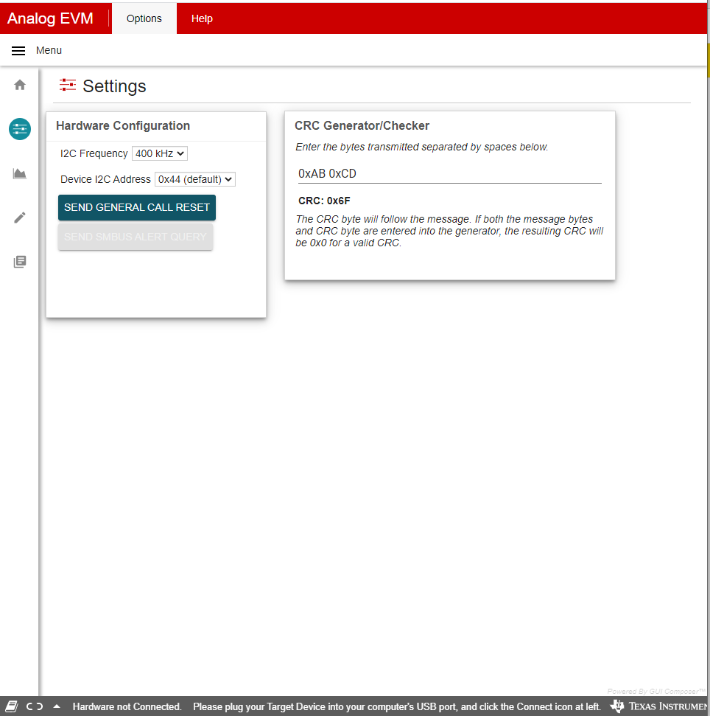Click the red Settings heading icon
The width and height of the screenshot is (710, 716).
68,86
